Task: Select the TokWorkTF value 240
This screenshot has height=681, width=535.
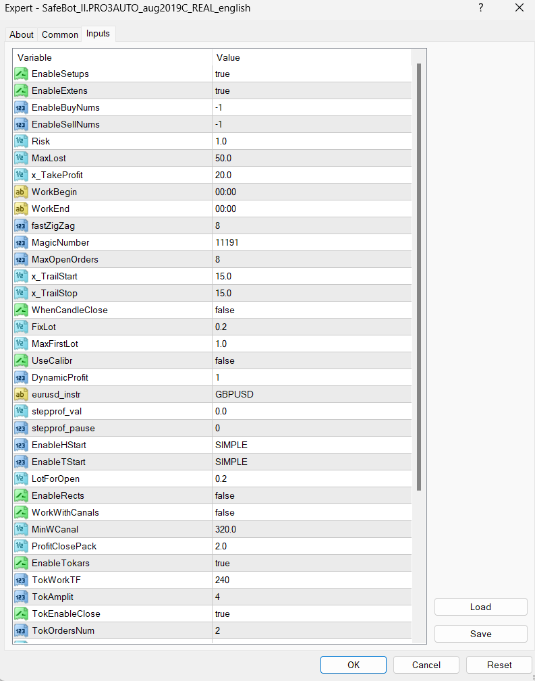Action: 223,580
